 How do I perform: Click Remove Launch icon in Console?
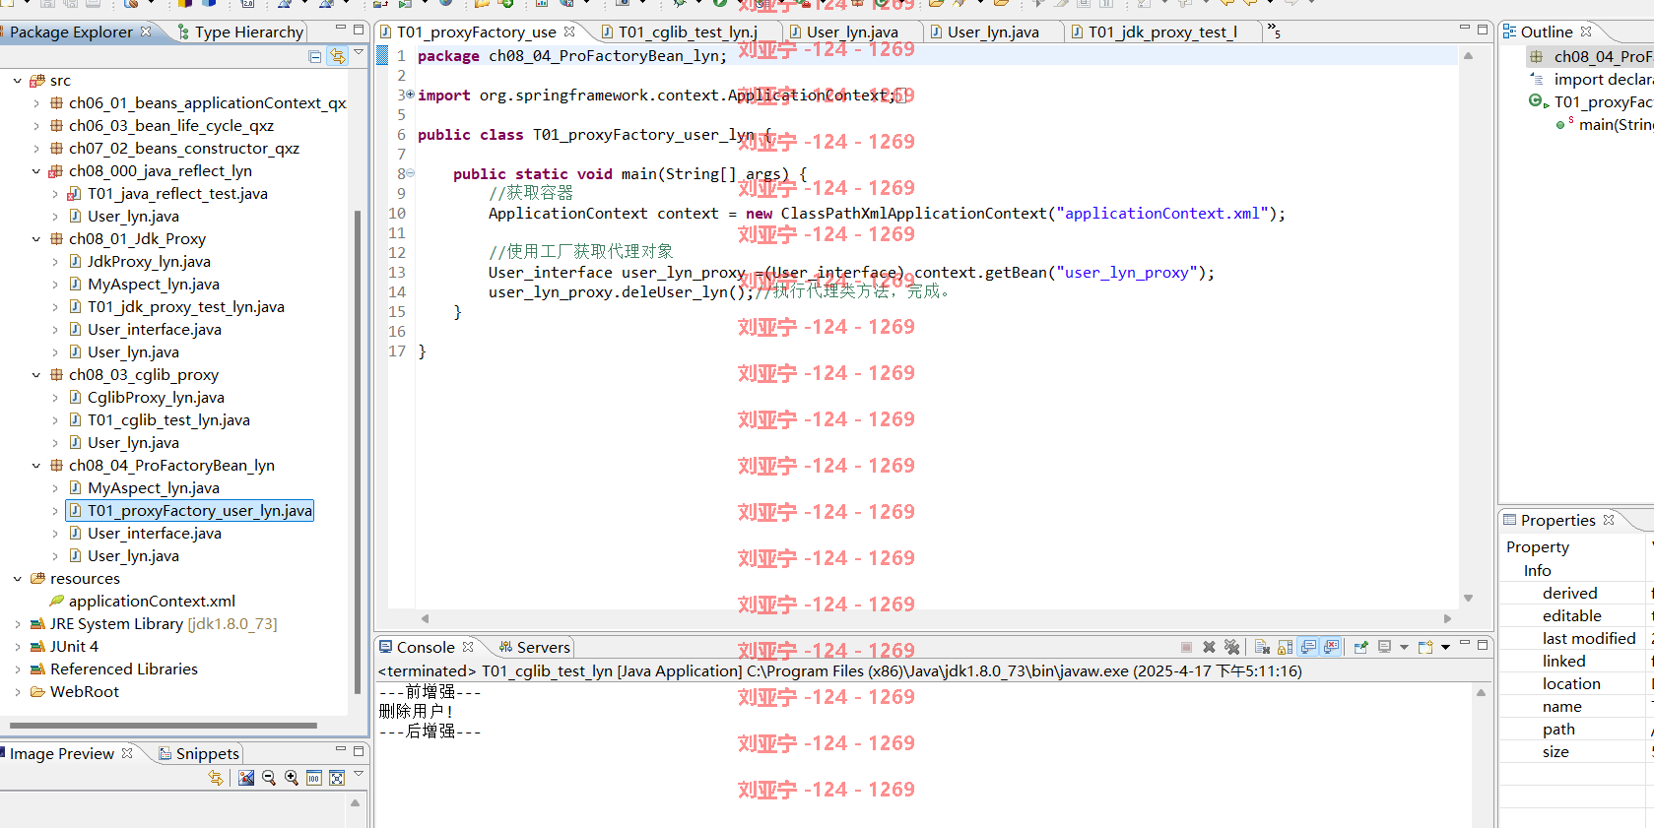1210,647
